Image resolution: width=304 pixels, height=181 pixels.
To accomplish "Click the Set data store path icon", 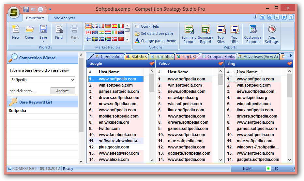I will coord(137,34).
